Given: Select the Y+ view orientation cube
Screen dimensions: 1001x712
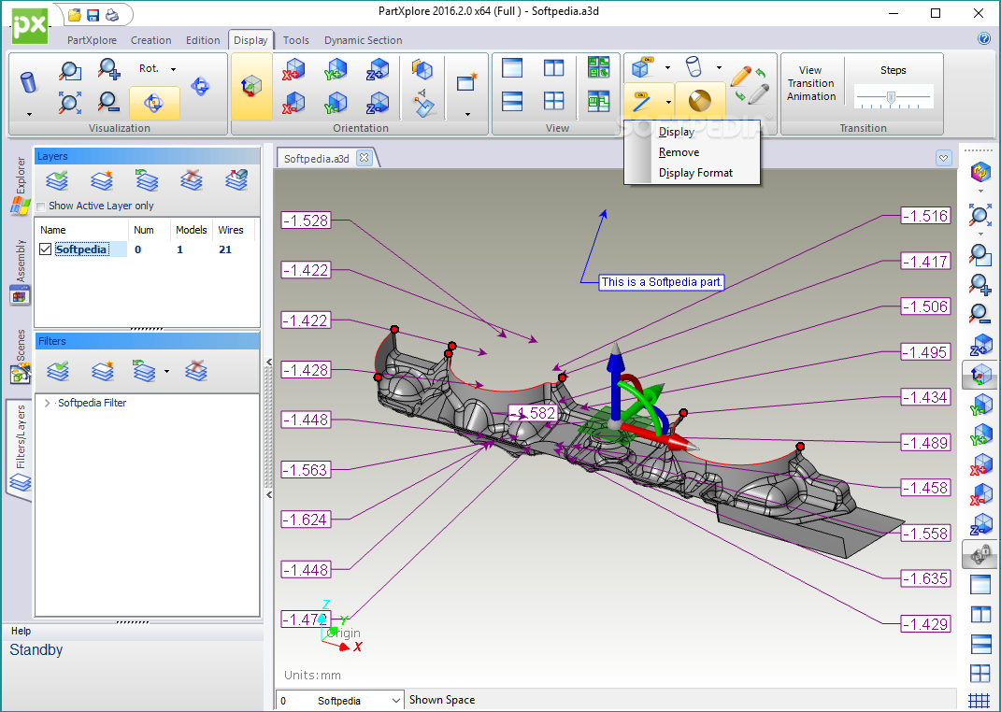Looking at the screenshot, I should pyautogui.click(x=336, y=69).
